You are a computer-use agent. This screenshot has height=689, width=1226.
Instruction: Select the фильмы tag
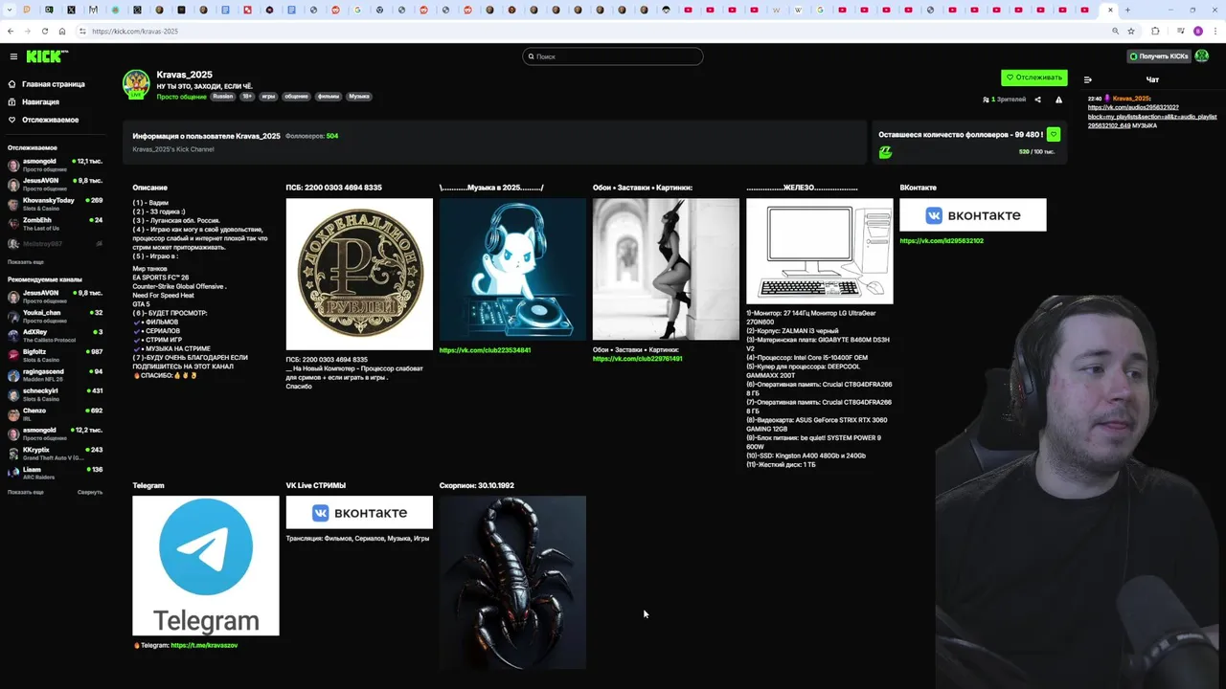tap(329, 97)
